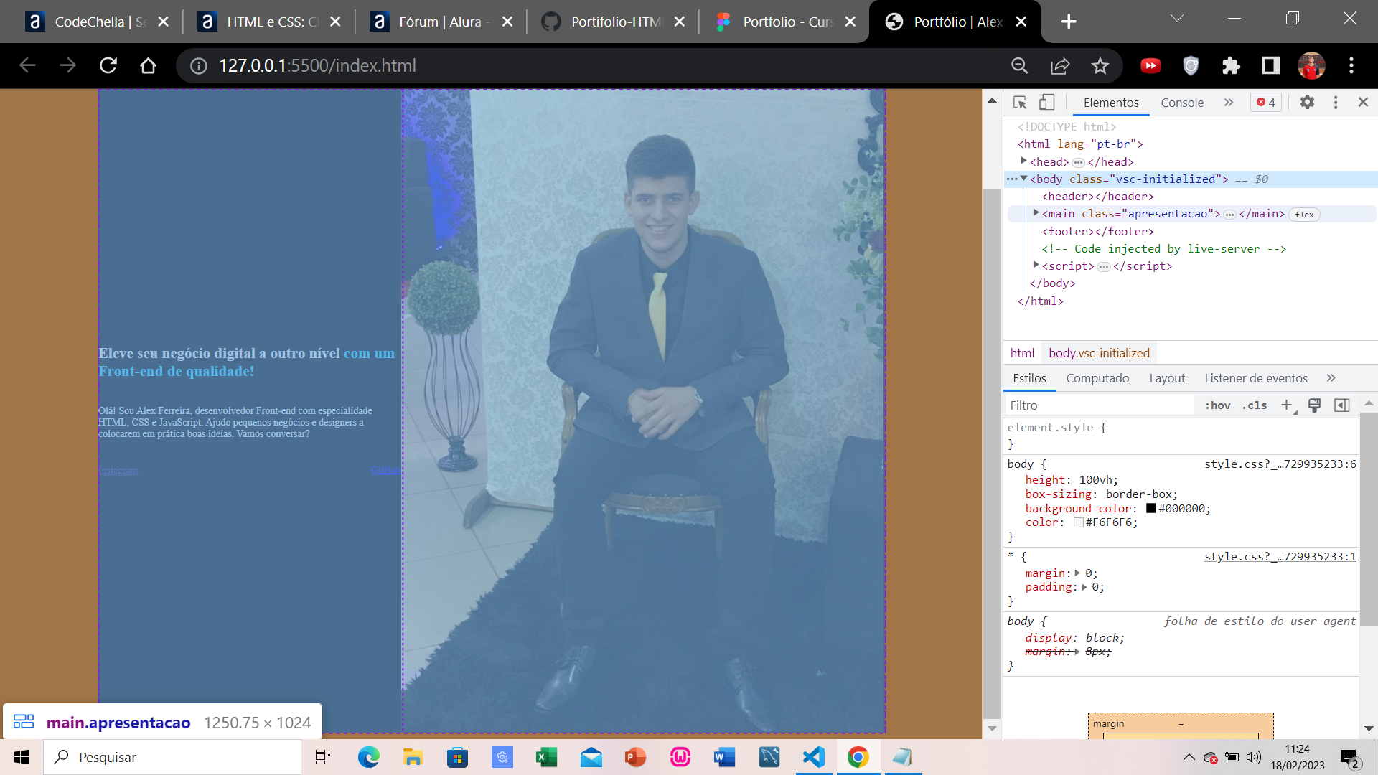The image size is (1378, 775).
Task: Toggle computed styles sidebar icon
Action: click(1341, 405)
